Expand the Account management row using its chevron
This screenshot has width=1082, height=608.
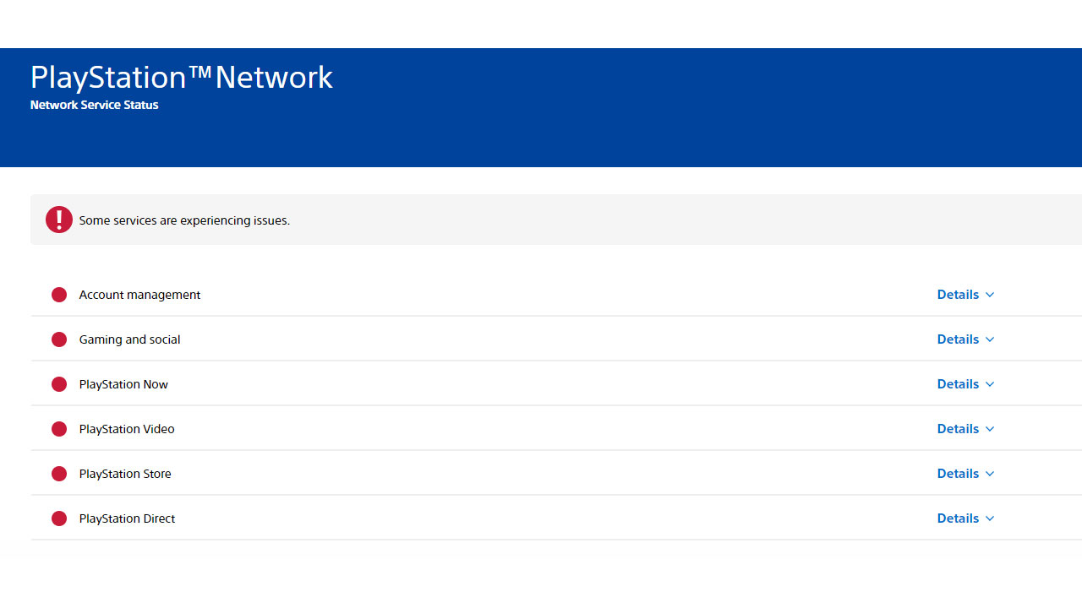(x=990, y=295)
